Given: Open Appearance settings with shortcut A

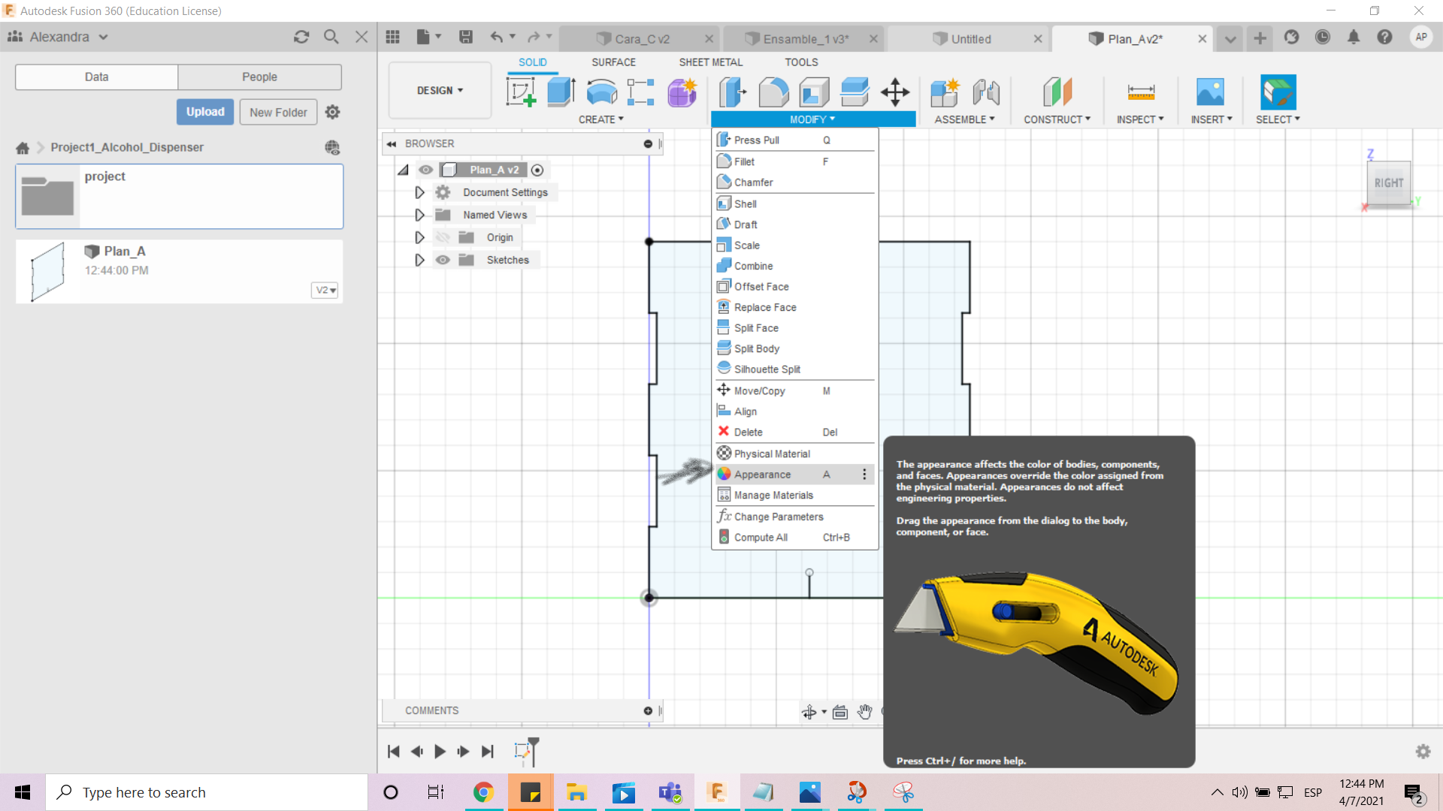Looking at the screenshot, I should (763, 475).
